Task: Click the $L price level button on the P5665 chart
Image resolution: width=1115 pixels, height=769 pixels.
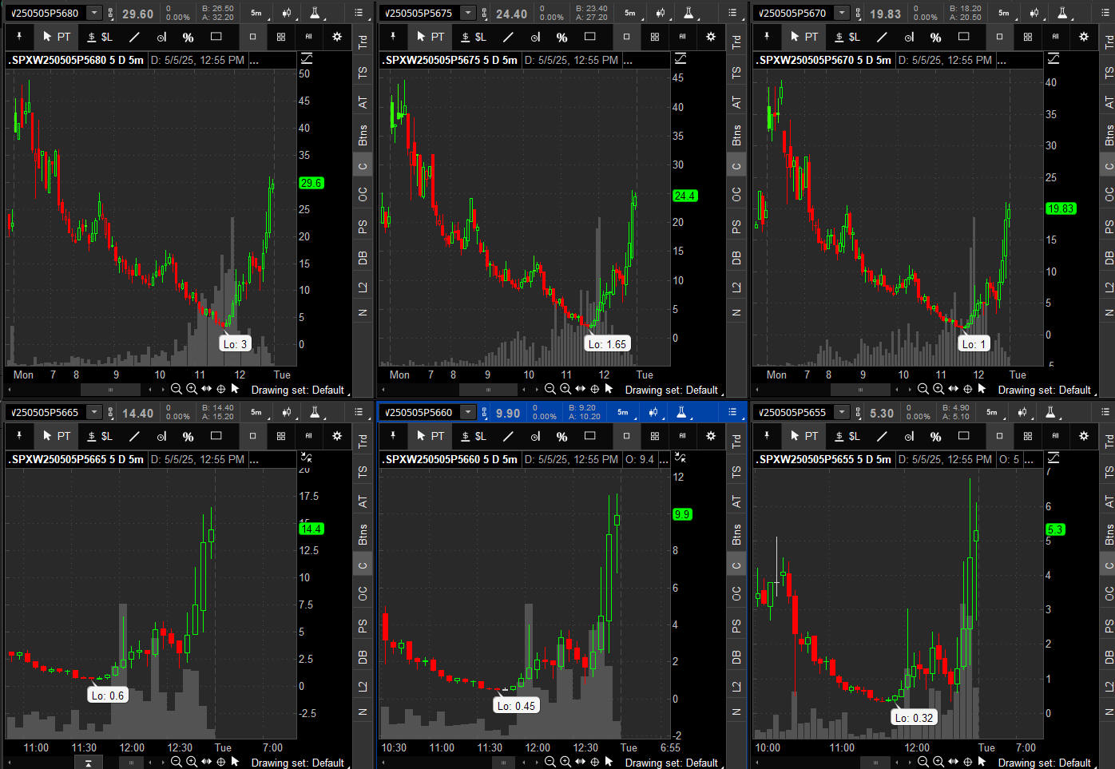Action: tap(100, 436)
